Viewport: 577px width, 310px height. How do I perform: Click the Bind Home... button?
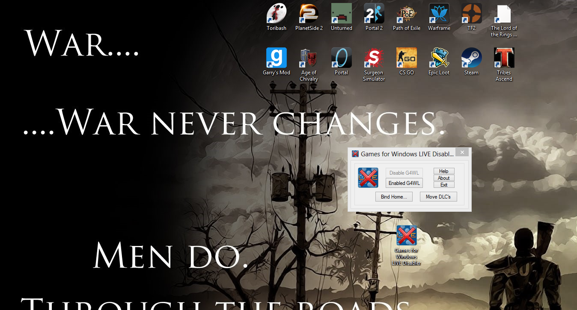[x=394, y=197]
